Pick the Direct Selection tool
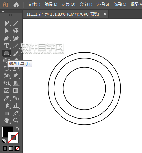142x153 pixels. (x=7, y=31)
